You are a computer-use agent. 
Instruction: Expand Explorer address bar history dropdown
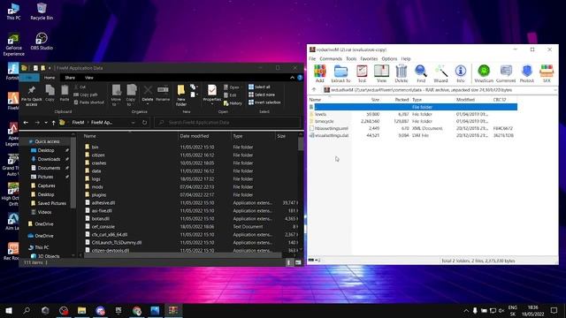134,123
